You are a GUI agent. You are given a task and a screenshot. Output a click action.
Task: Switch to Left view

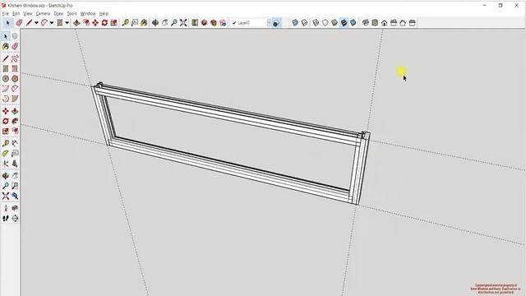pos(413,23)
